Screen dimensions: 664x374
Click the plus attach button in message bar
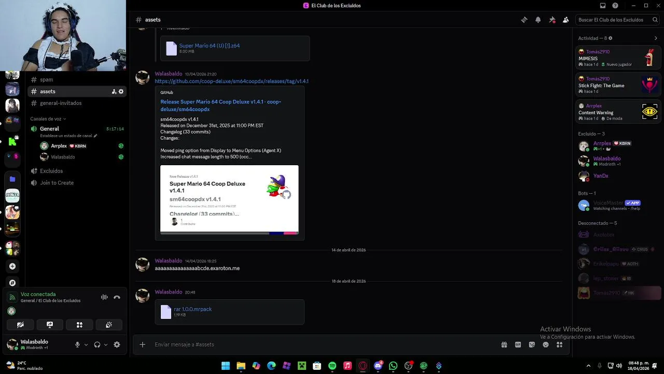[x=143, y=344]
